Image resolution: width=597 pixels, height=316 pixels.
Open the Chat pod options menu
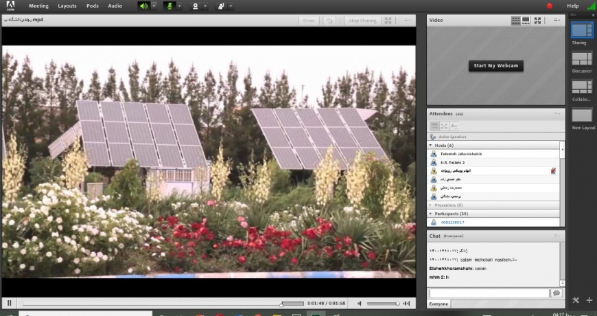557,236
